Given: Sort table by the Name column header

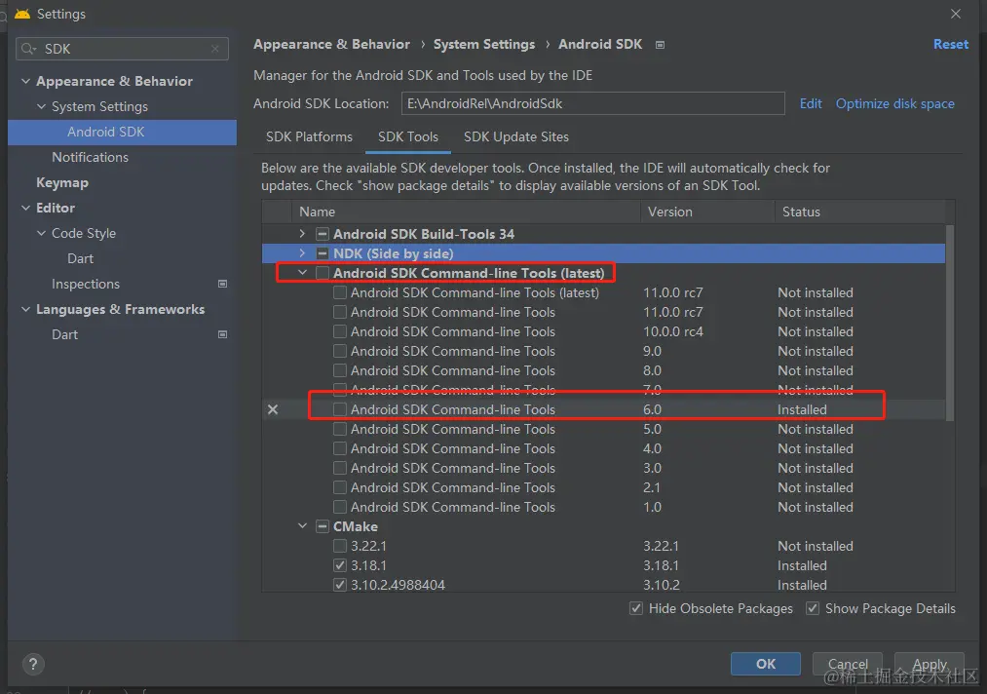Looking at the screenshot, I should (x=466, y=212).
